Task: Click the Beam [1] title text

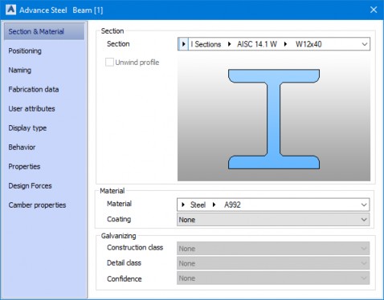Action: click(x=88, y=10)
